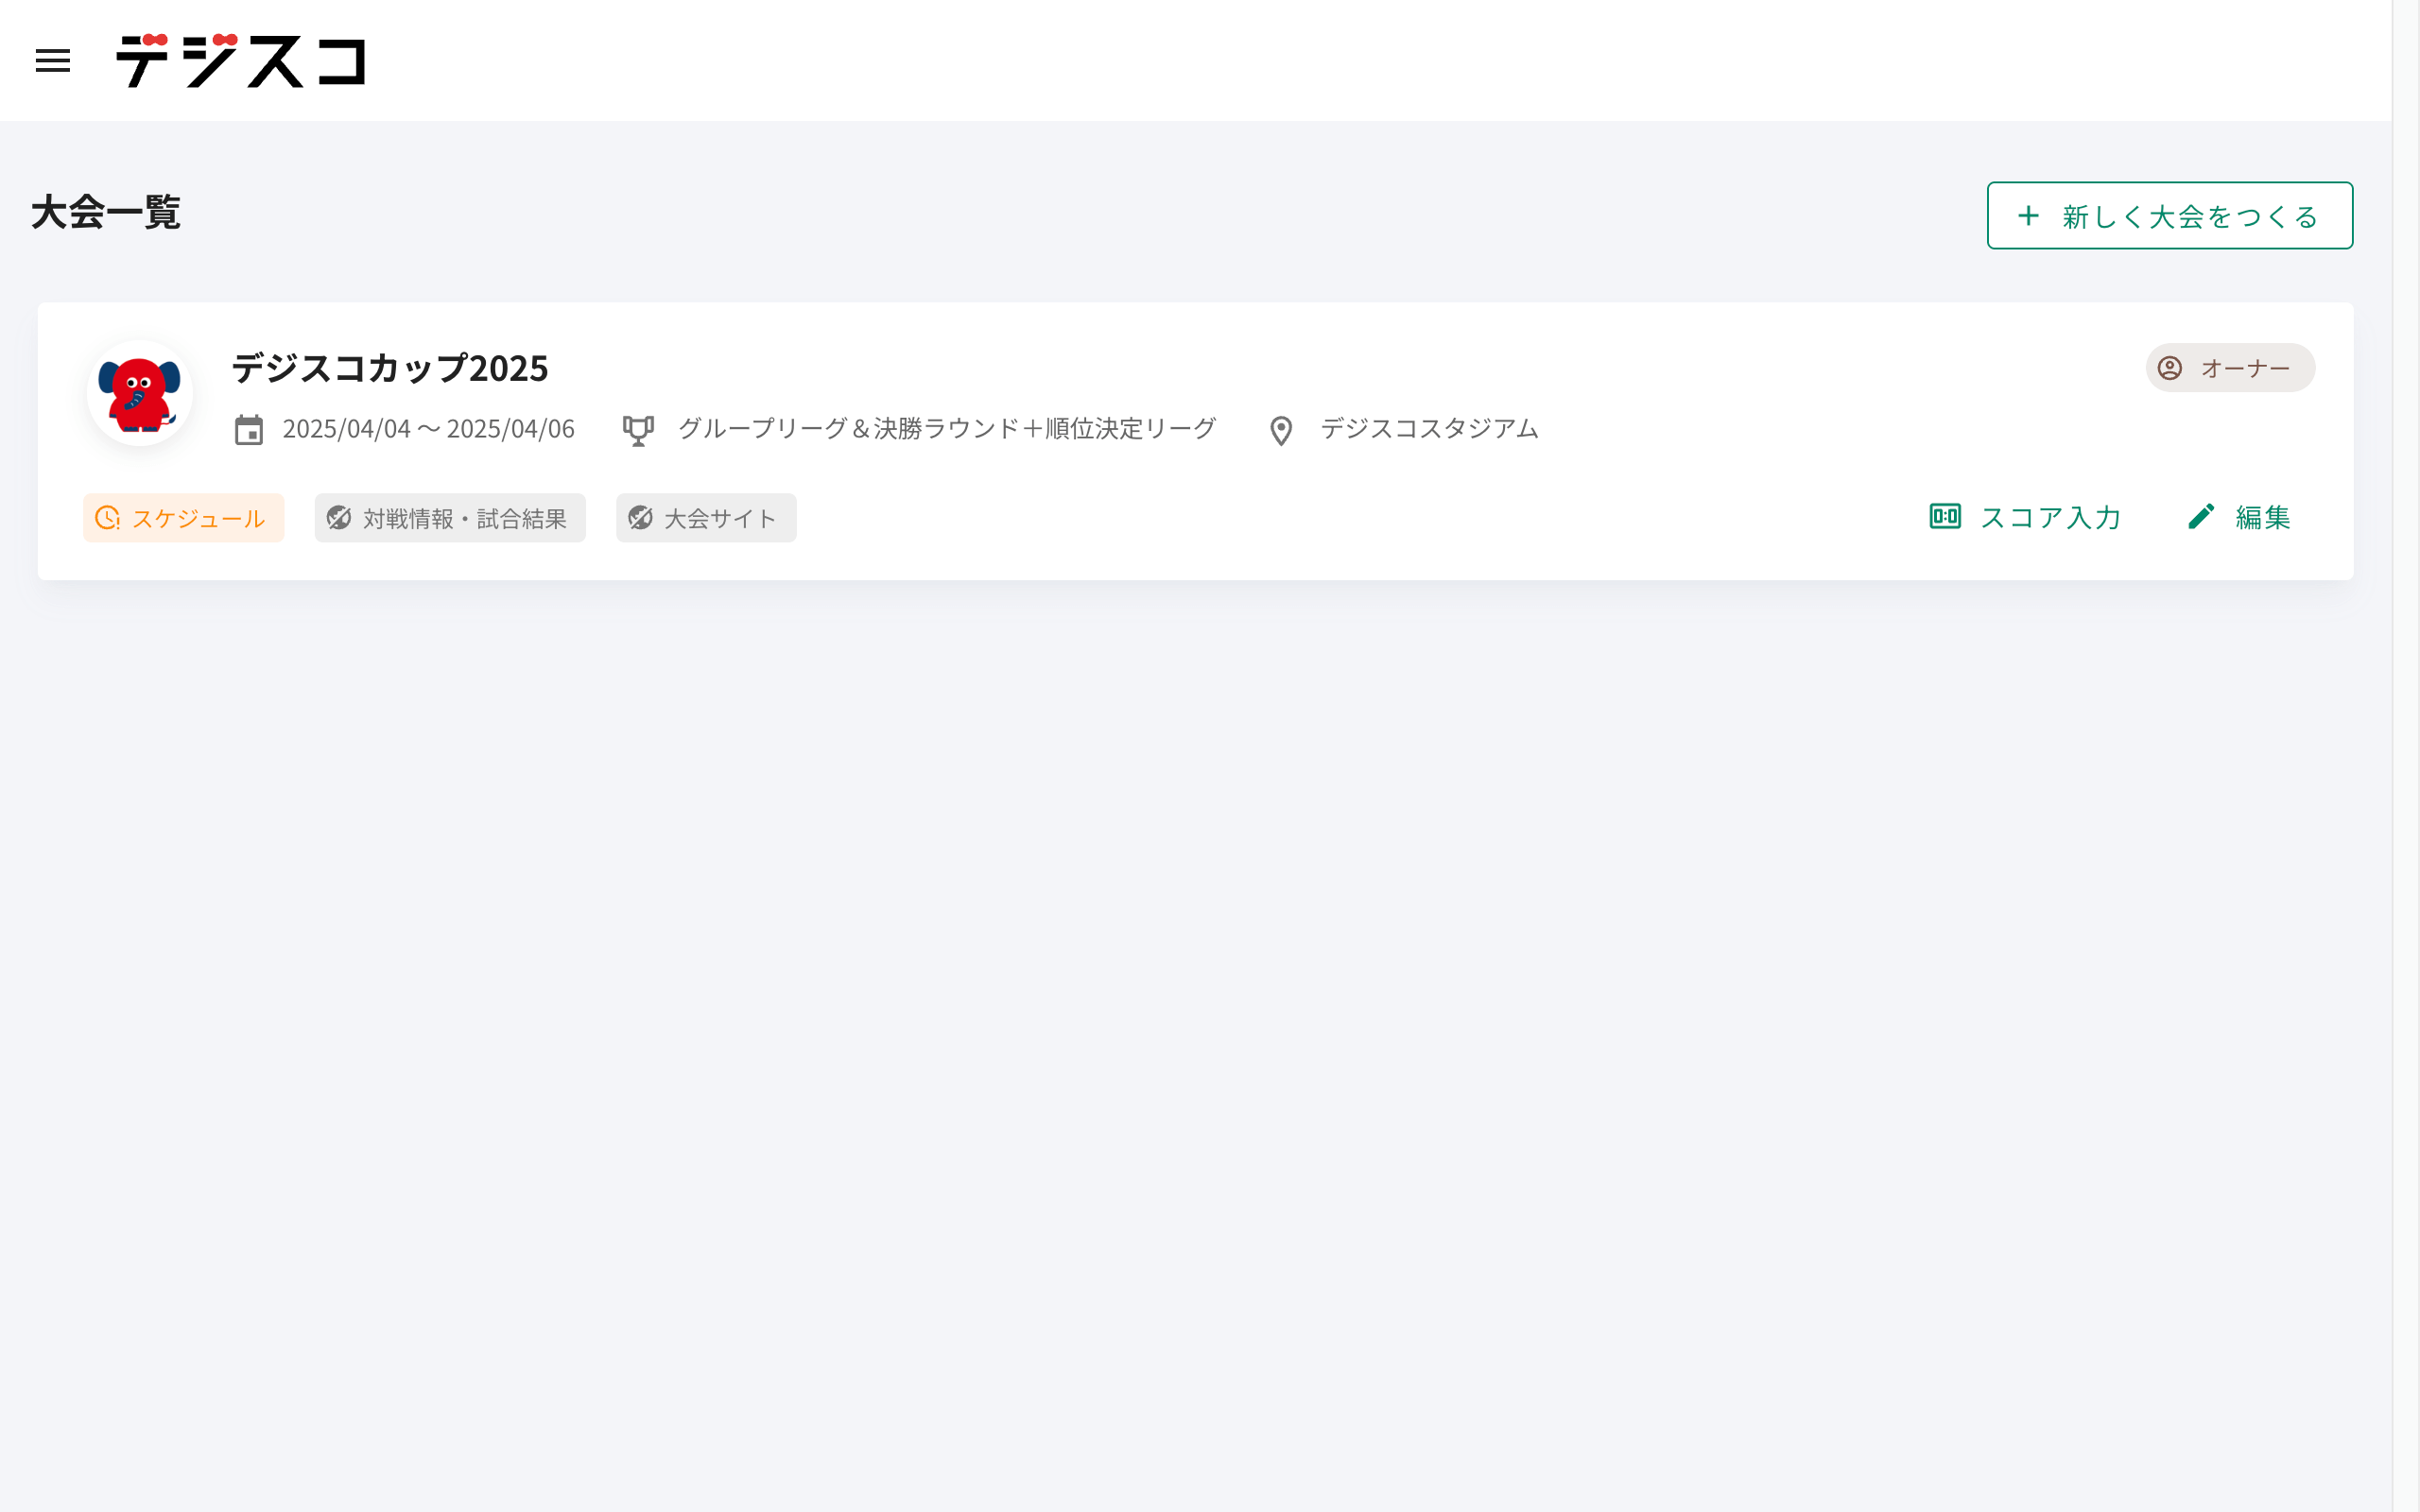
Task: Click the 対戦情報 unpublished status icon
Action: point(339,518)
